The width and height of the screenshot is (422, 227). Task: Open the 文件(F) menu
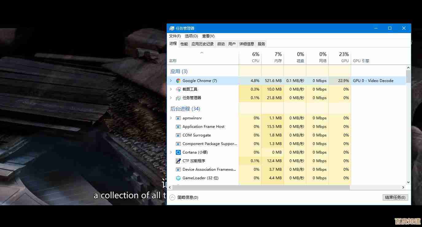175,36
